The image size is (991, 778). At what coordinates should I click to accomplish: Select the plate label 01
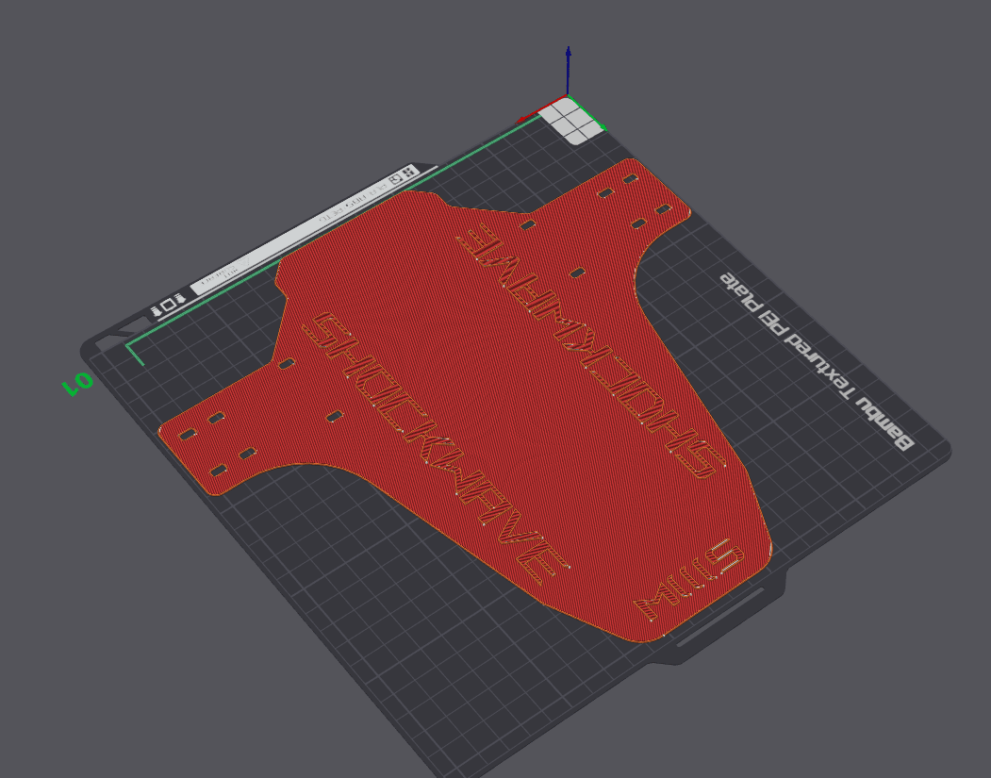click(x=74, y=385)
